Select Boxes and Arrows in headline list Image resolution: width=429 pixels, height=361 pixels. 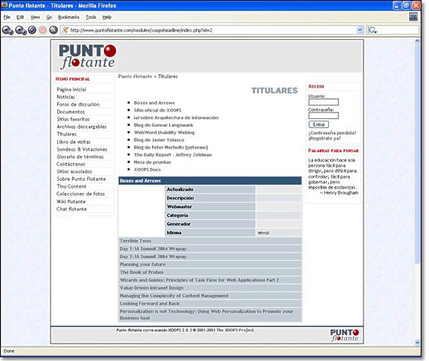154,102
